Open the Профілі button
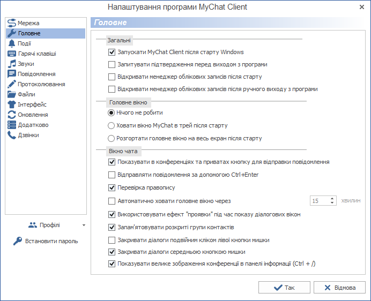The width and height of the screenshot is (371, 301). click(x=45, y=225)
